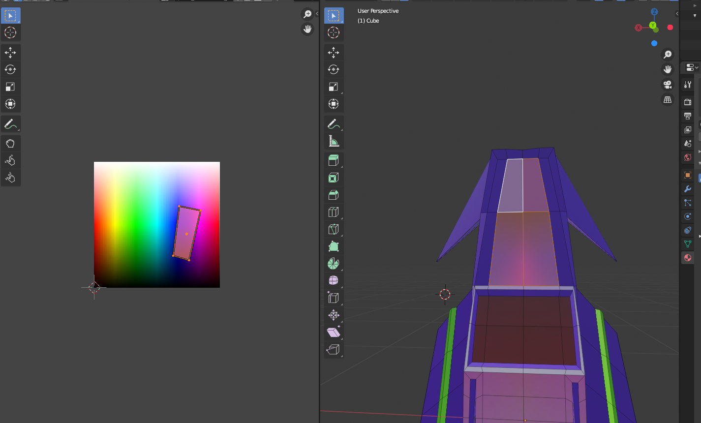Activate the Measure tool in 3D viewport

(x=334, y=142)
